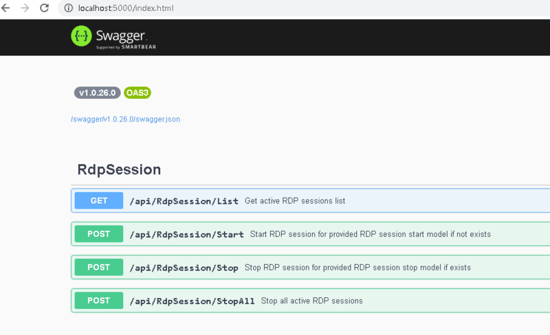This screenshot has width=550, height=335.
Task: Collapse the RdpSession section heading
Action: [x=119, y=170]
